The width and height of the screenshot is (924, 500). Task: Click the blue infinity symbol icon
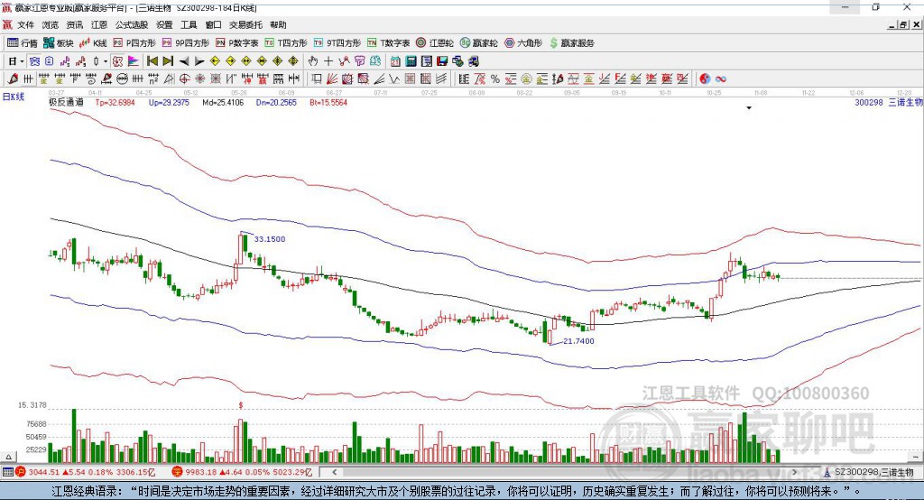(x=721, y=79)
